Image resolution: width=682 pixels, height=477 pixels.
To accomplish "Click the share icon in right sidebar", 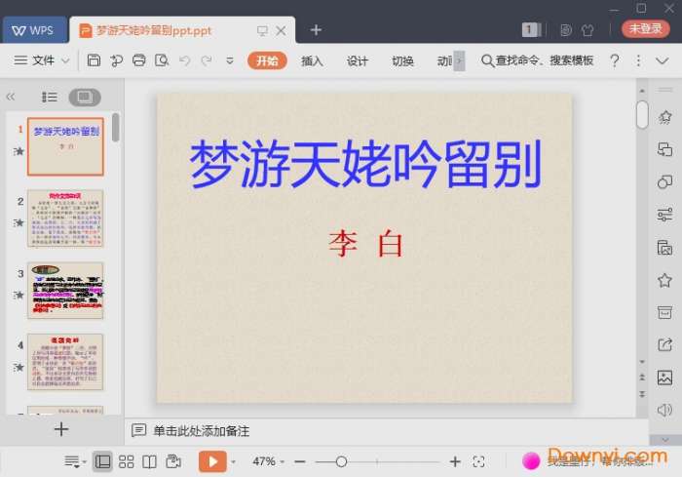I will (664, 344).
